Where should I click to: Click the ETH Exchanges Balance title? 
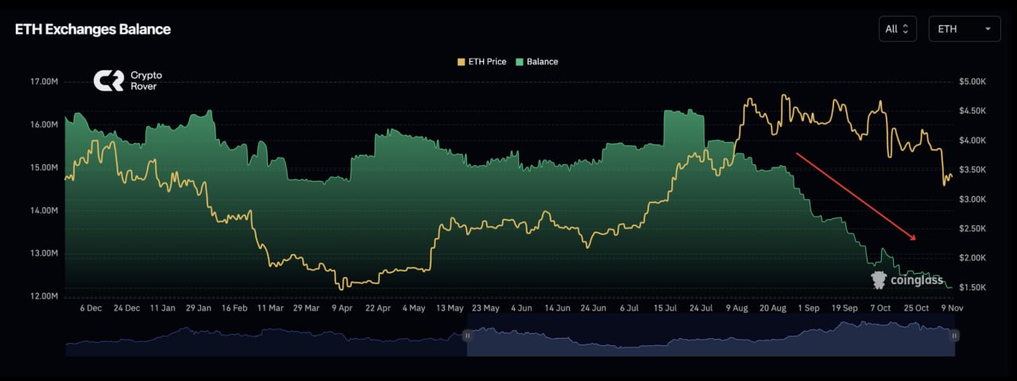click(93, 29)
